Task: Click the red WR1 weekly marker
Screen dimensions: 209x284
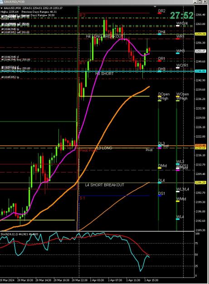Action: point(178,39)
